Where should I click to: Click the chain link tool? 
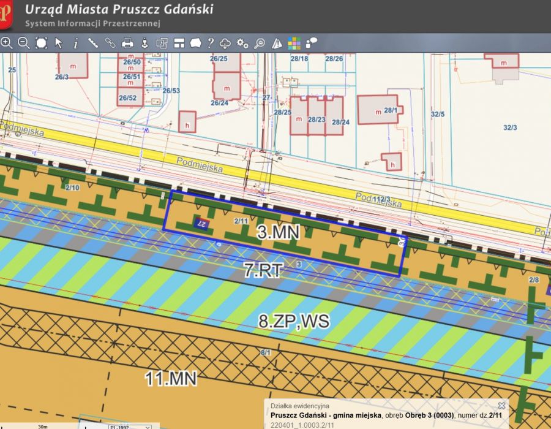point(110,43)
